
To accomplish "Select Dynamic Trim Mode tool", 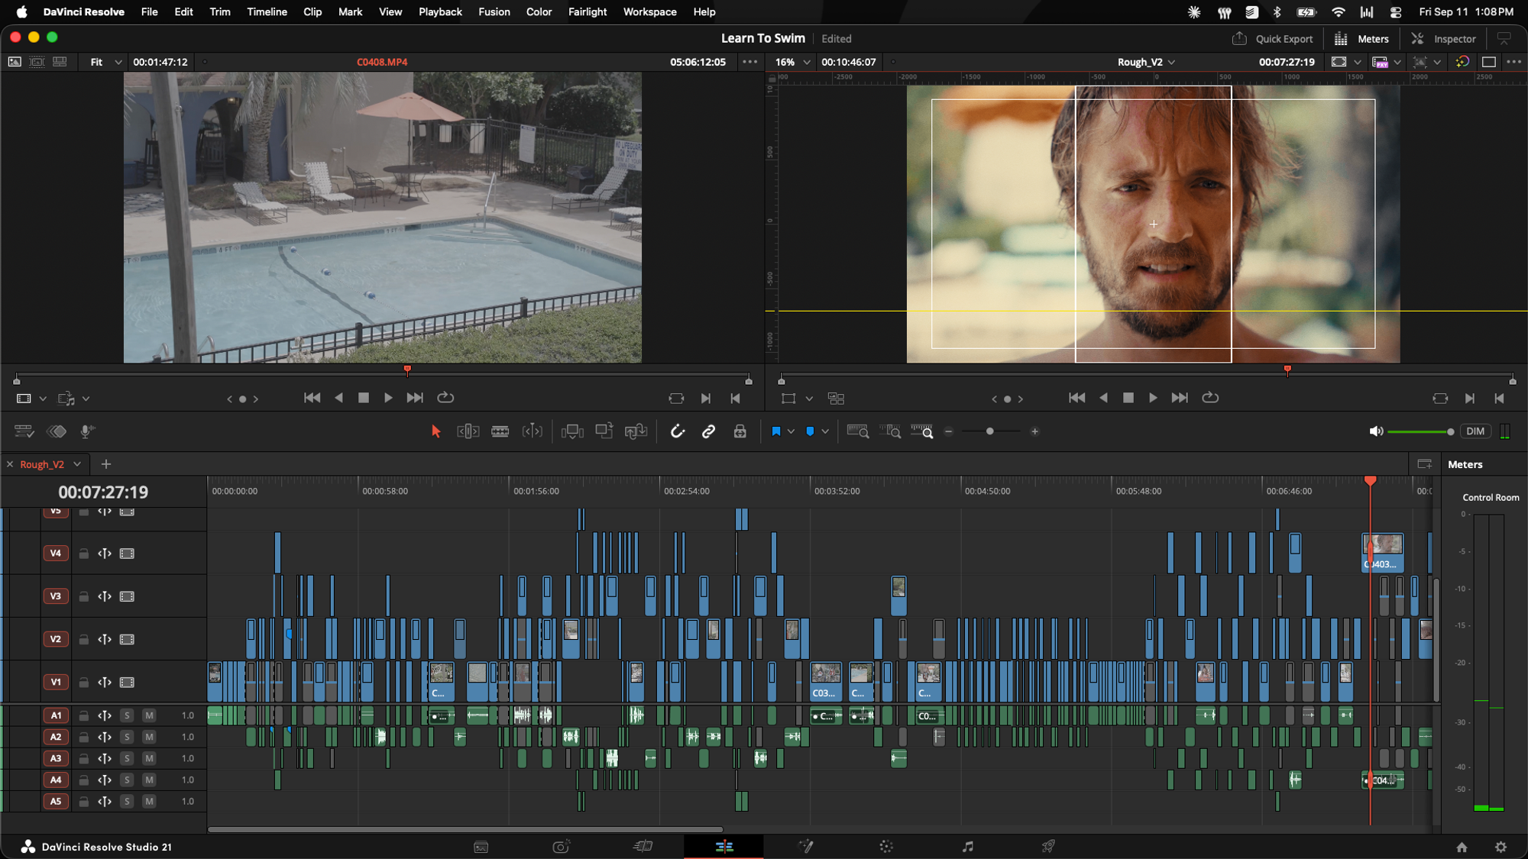I will coord(533,431).
